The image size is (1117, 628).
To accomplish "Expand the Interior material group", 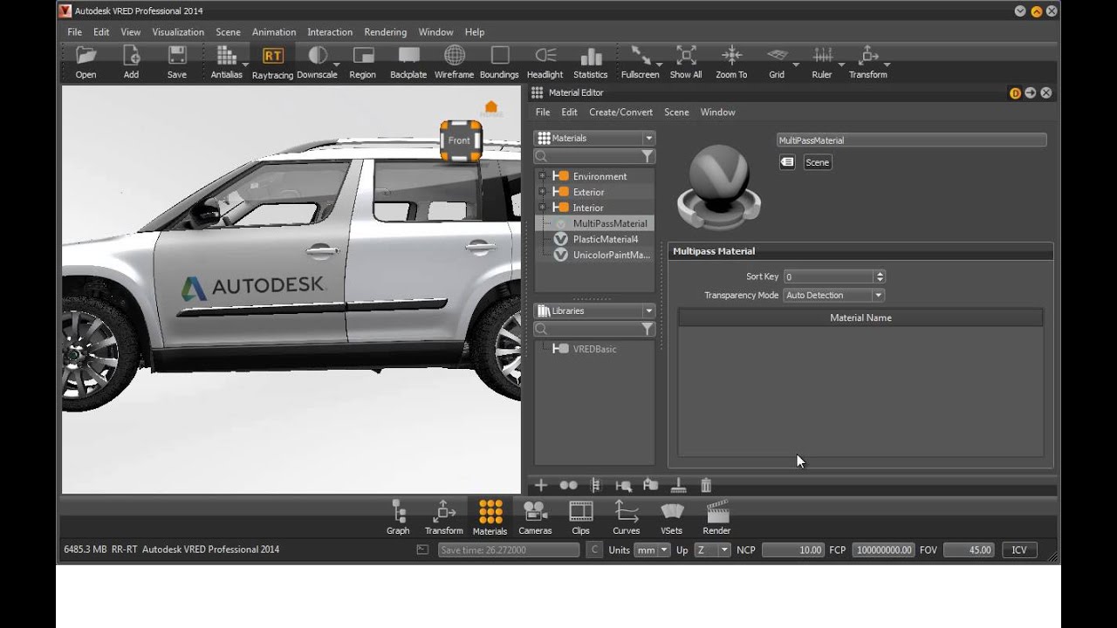I will point(542,208).
